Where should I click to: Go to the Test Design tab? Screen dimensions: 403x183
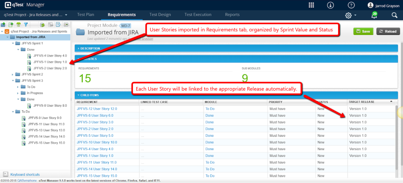pos(160,15)
